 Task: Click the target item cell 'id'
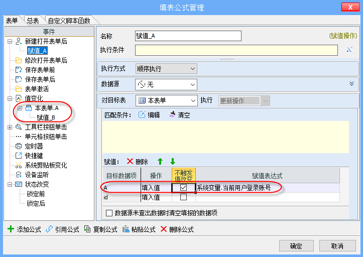122,197
